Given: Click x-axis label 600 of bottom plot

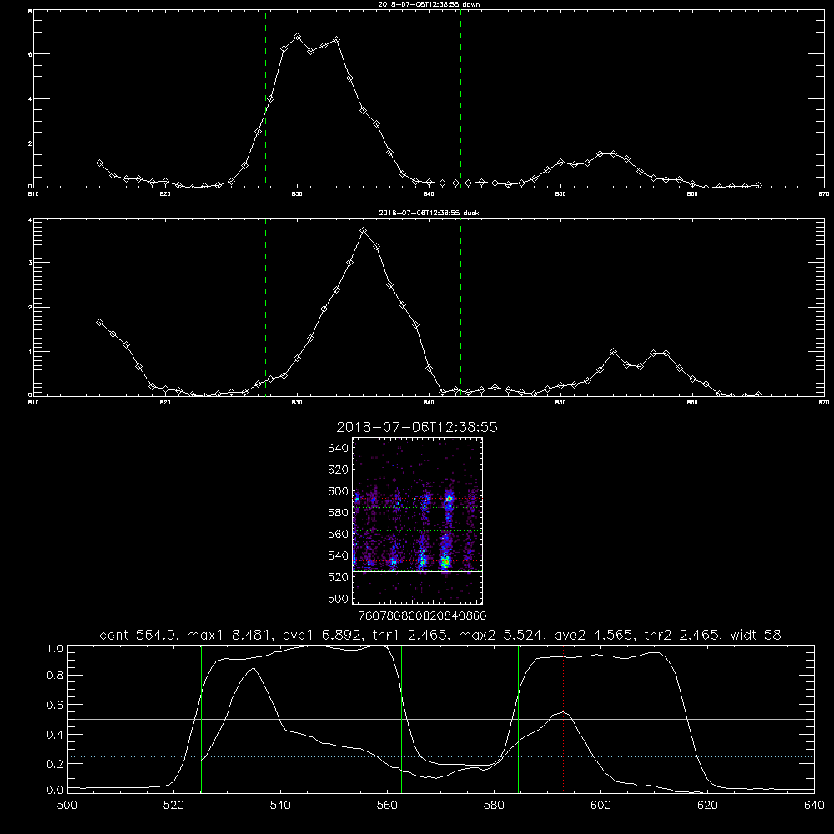Looking at the screenshot, I should 601,806.
